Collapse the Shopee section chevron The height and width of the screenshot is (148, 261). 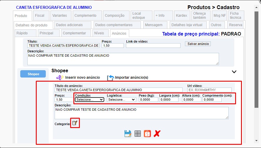[234, 72]
